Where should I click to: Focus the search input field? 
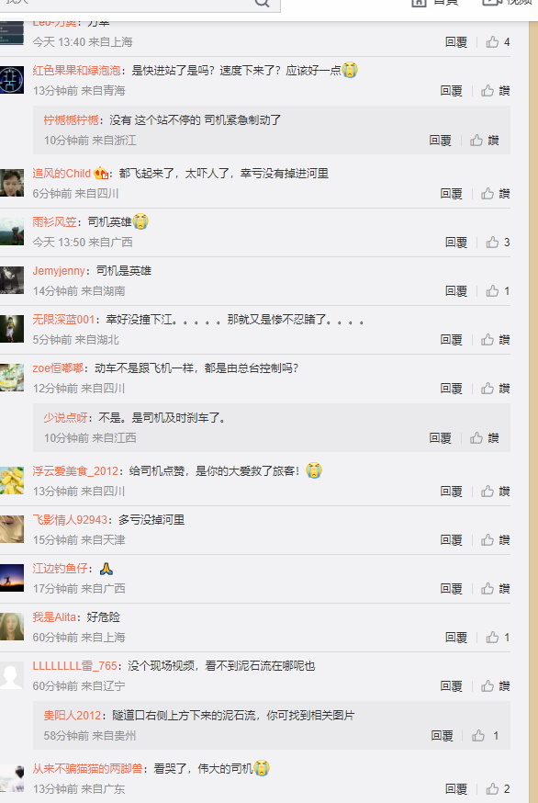126,3
